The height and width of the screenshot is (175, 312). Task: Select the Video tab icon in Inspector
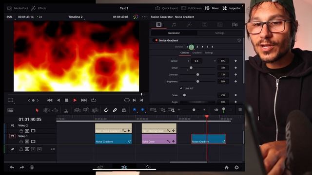click(x=158, y=25)
